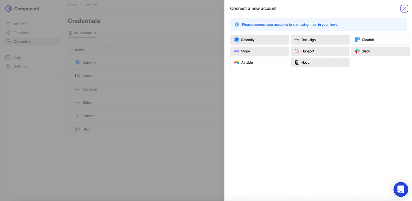Screen dimensions: 412x201
Task: Select Slack row in credentials table
Action: pos(146,129)
